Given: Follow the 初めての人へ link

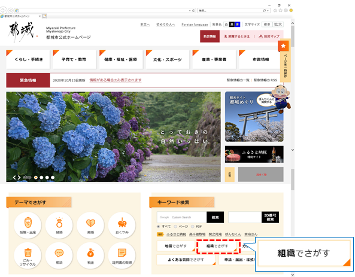Looking at the screenshot, I should pos(165,25).
